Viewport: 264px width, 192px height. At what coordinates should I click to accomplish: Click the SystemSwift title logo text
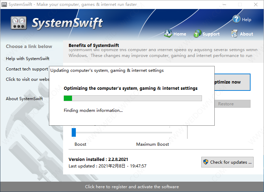67,23
